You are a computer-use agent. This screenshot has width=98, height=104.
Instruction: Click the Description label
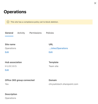[x=11, y=94]
